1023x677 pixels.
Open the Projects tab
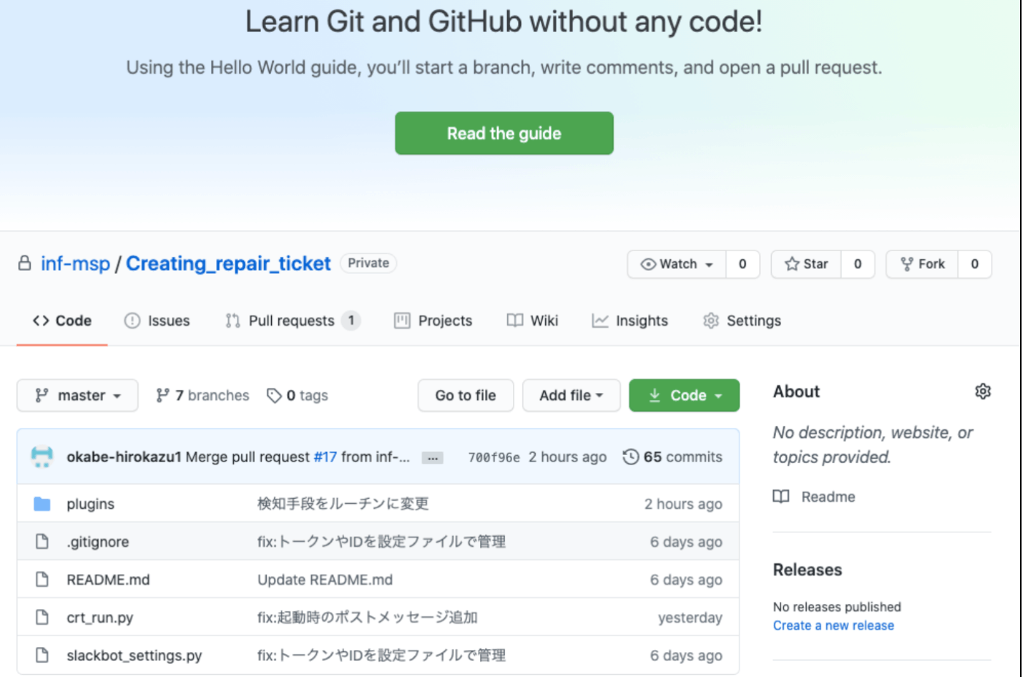433,321
